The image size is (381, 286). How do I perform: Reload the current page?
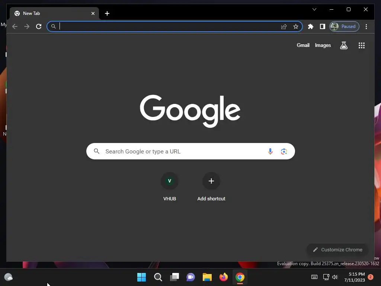[x=39, y=26]
